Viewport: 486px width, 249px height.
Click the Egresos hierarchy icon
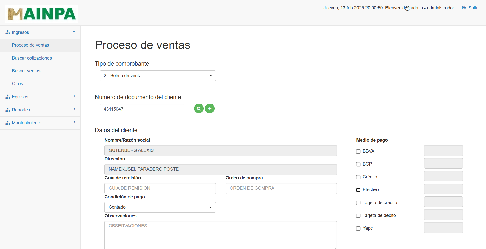click(7, 97)
